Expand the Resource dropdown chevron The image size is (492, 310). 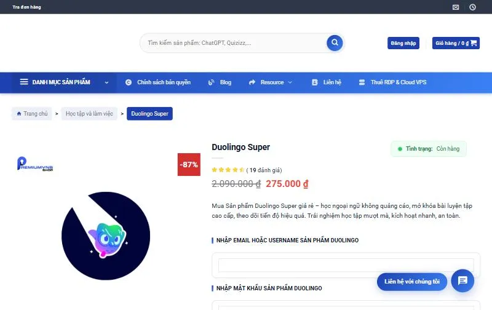tap(290, 82)
